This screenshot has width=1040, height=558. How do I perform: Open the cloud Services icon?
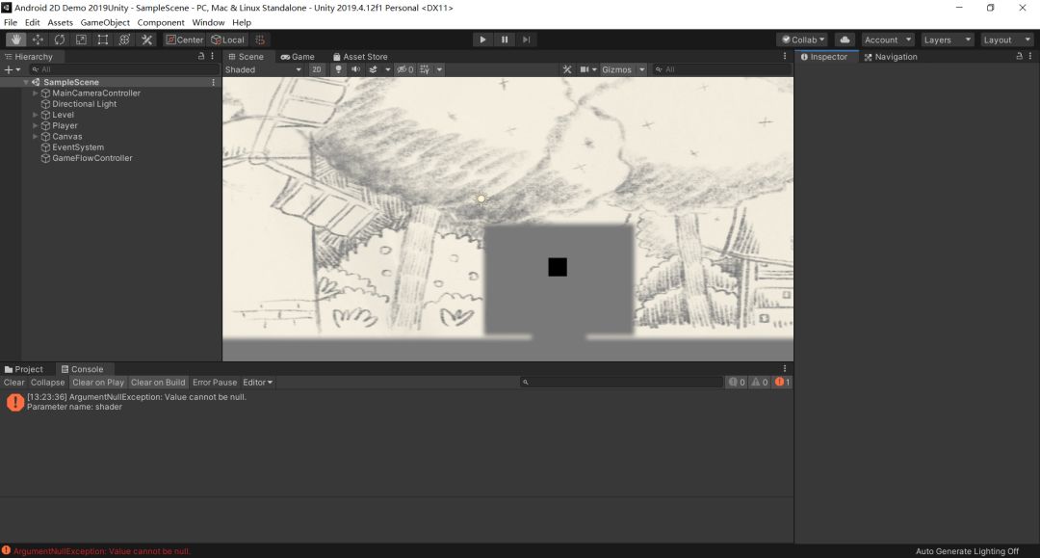(x=845, y=40)
